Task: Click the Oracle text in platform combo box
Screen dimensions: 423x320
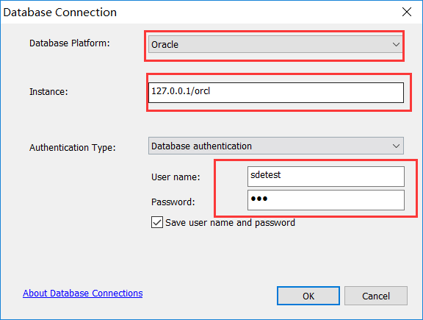Action: coord(164,45)
